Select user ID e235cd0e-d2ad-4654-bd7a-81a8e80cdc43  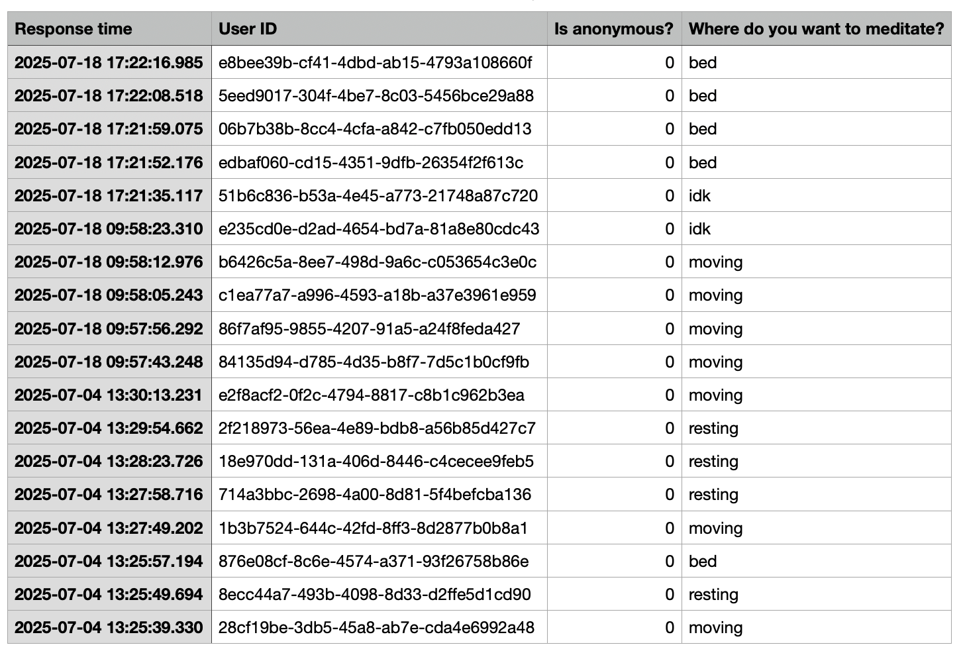[x=380, y=228]
